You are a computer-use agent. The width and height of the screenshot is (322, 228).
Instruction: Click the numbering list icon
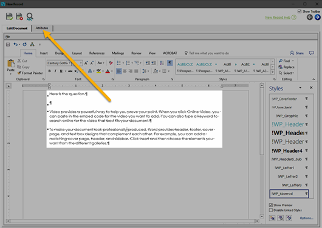click(128, 62)
